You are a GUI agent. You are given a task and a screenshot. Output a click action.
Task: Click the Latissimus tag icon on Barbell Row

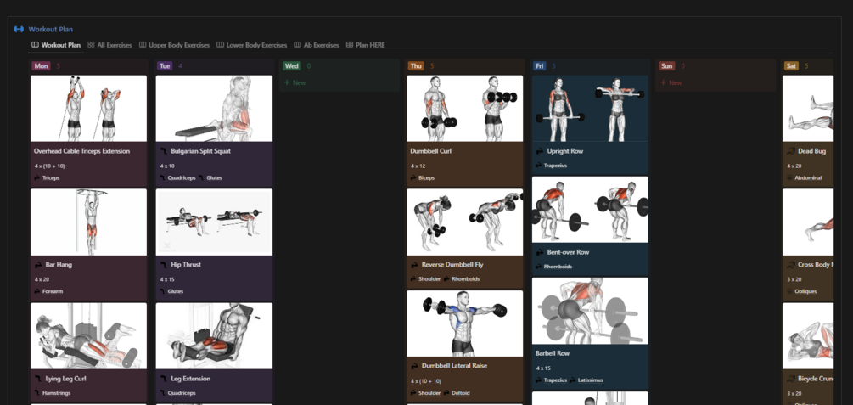tap(574, 380)
